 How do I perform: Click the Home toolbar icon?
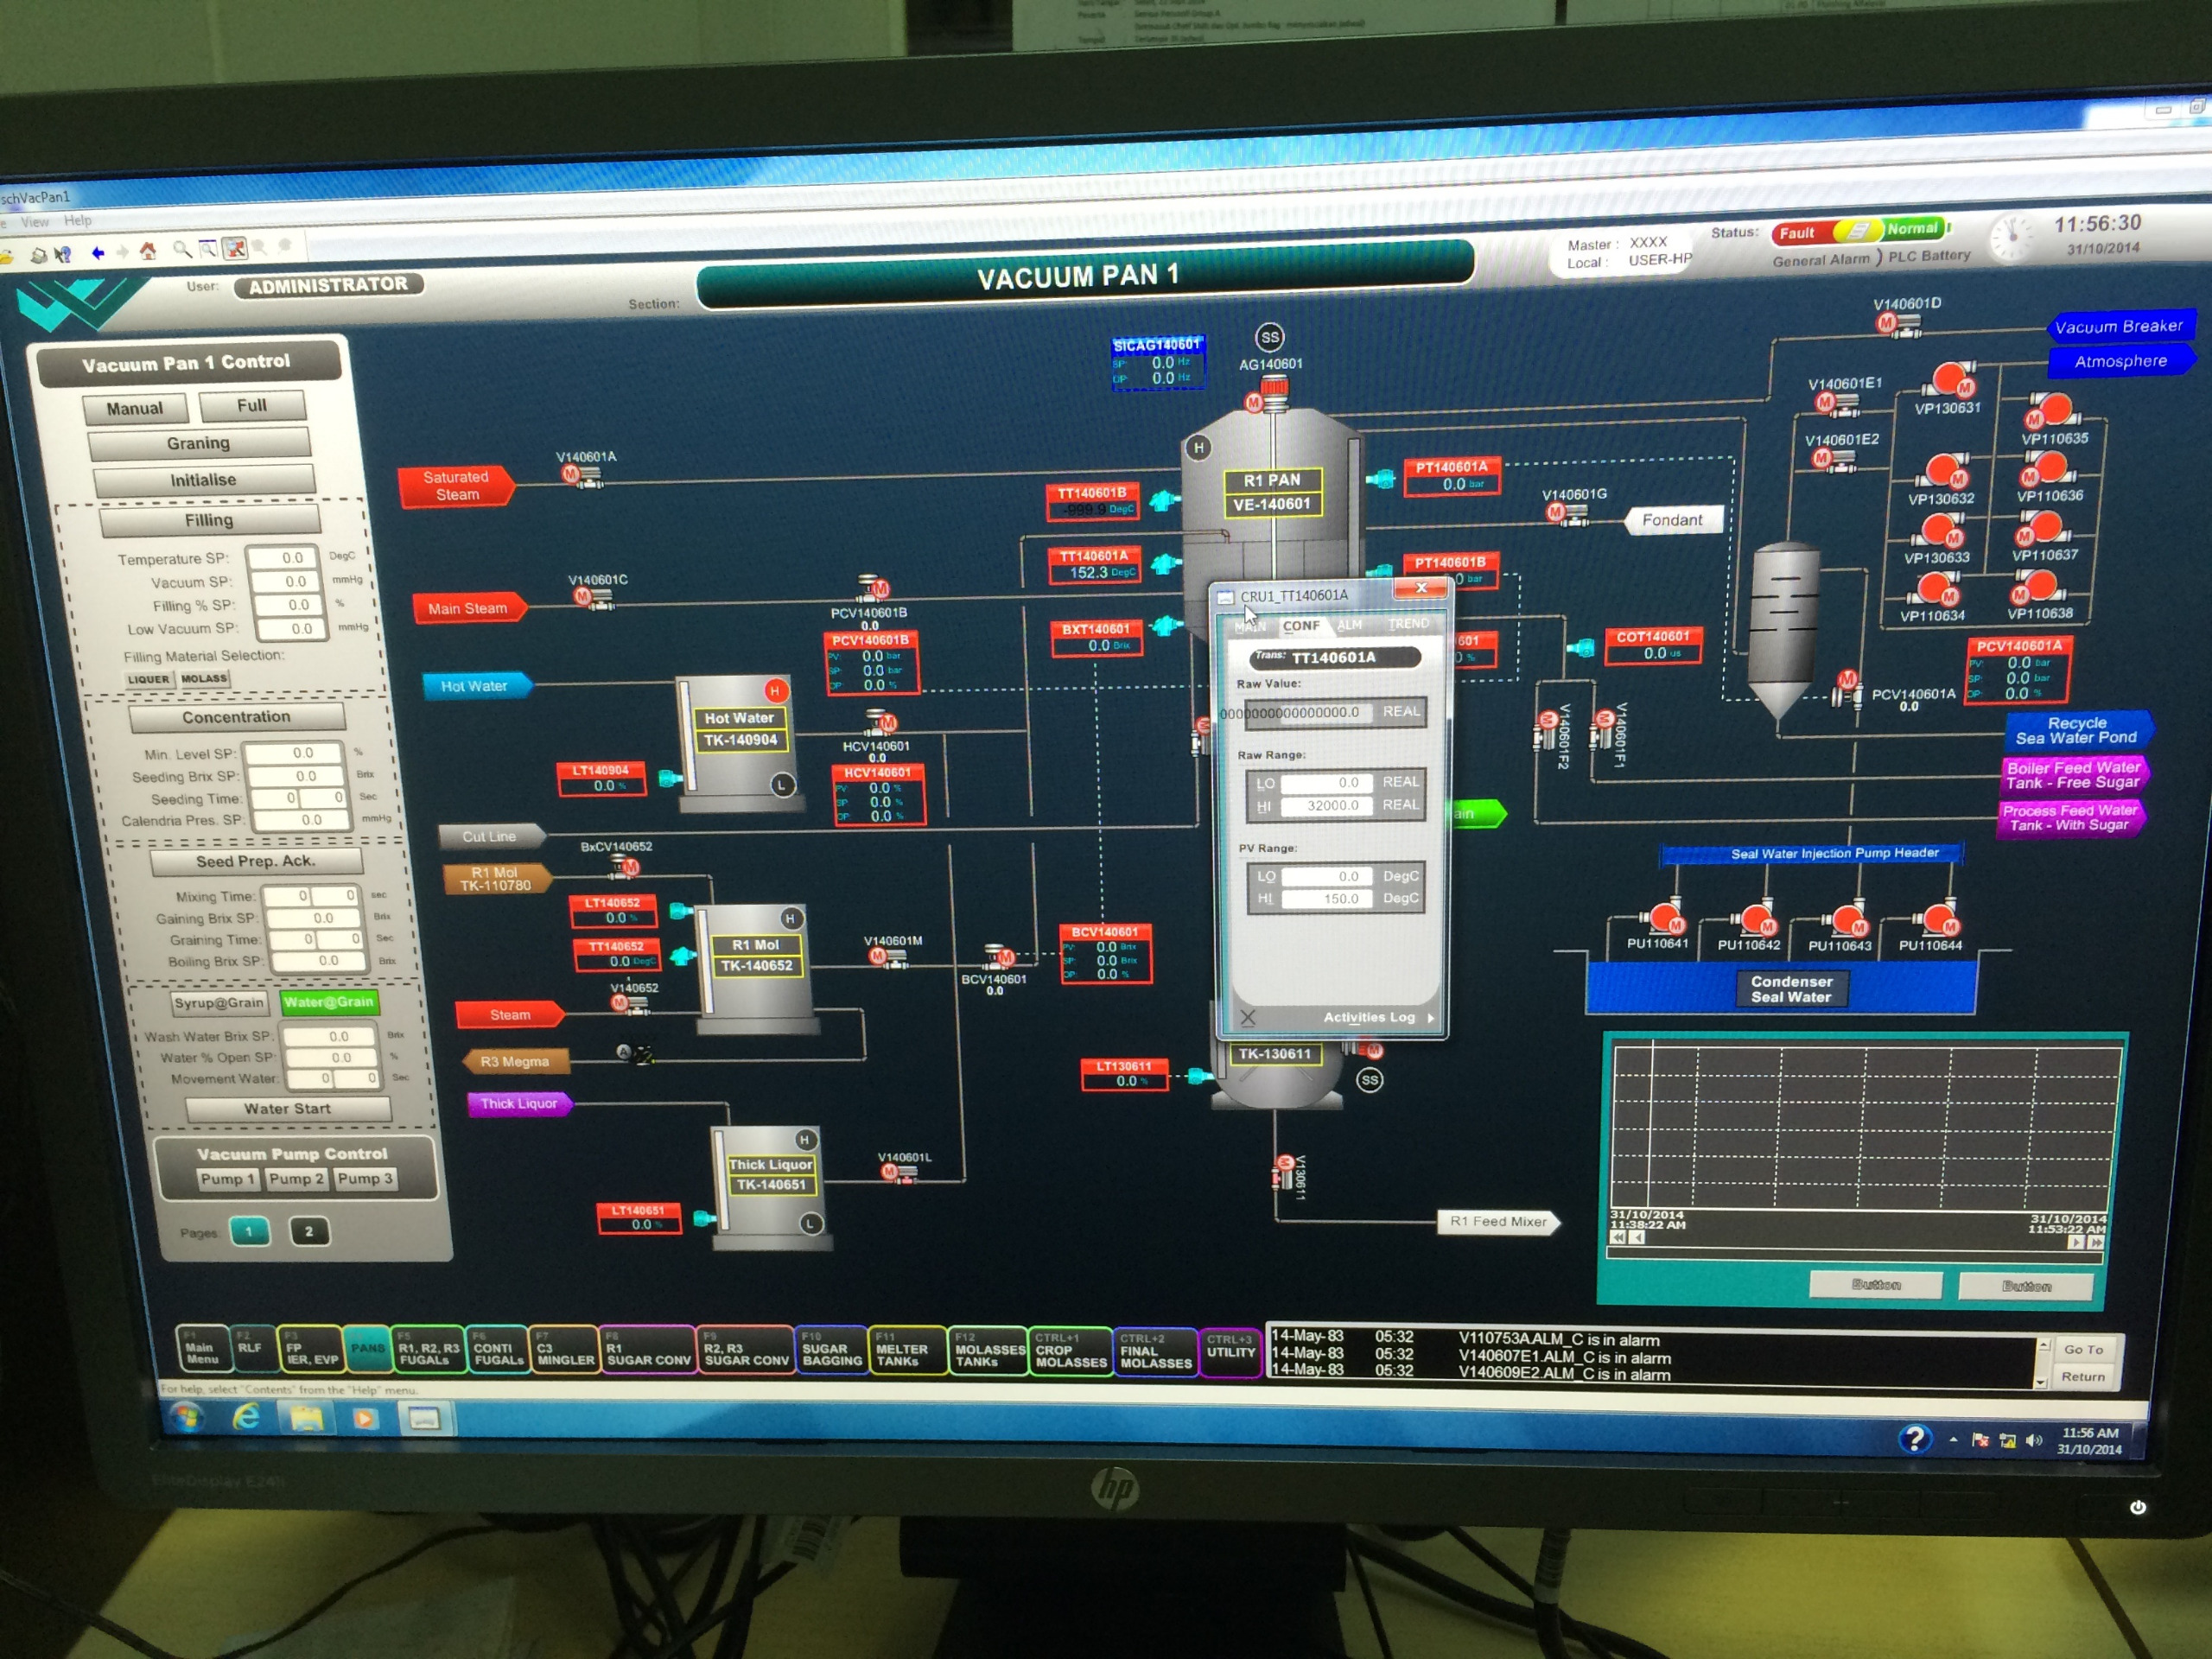pos(148,252)
